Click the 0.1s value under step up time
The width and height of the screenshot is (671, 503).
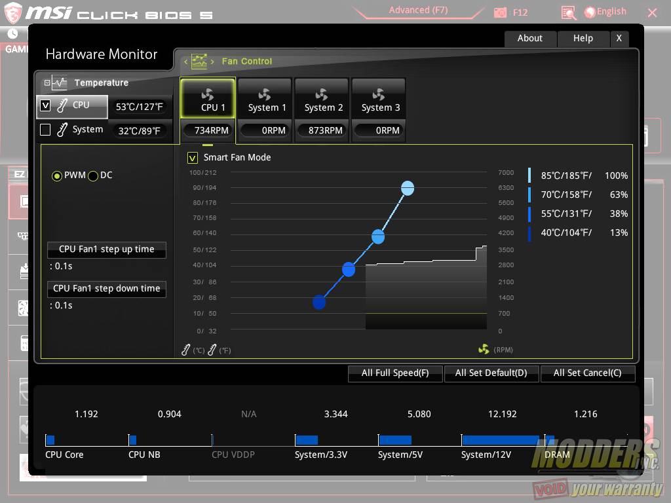tap(64, 266)
